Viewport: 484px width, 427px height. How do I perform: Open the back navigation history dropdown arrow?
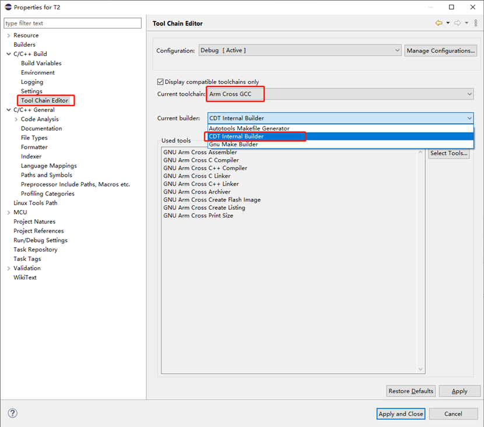pos(448,23)
